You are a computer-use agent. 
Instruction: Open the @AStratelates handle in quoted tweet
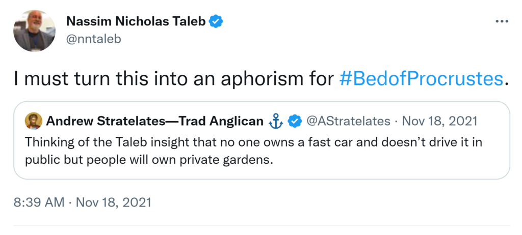click(347, 121)
